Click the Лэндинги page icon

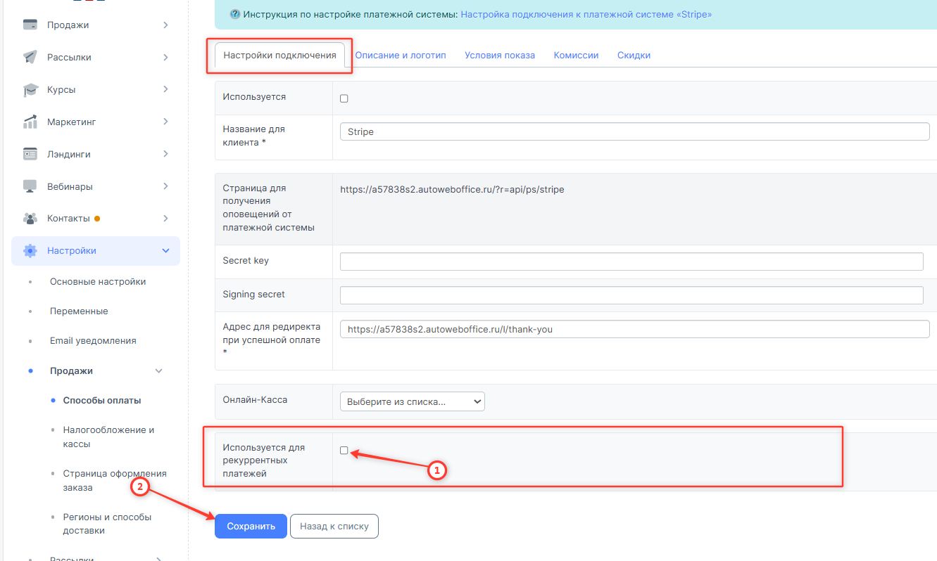point(30,154)
